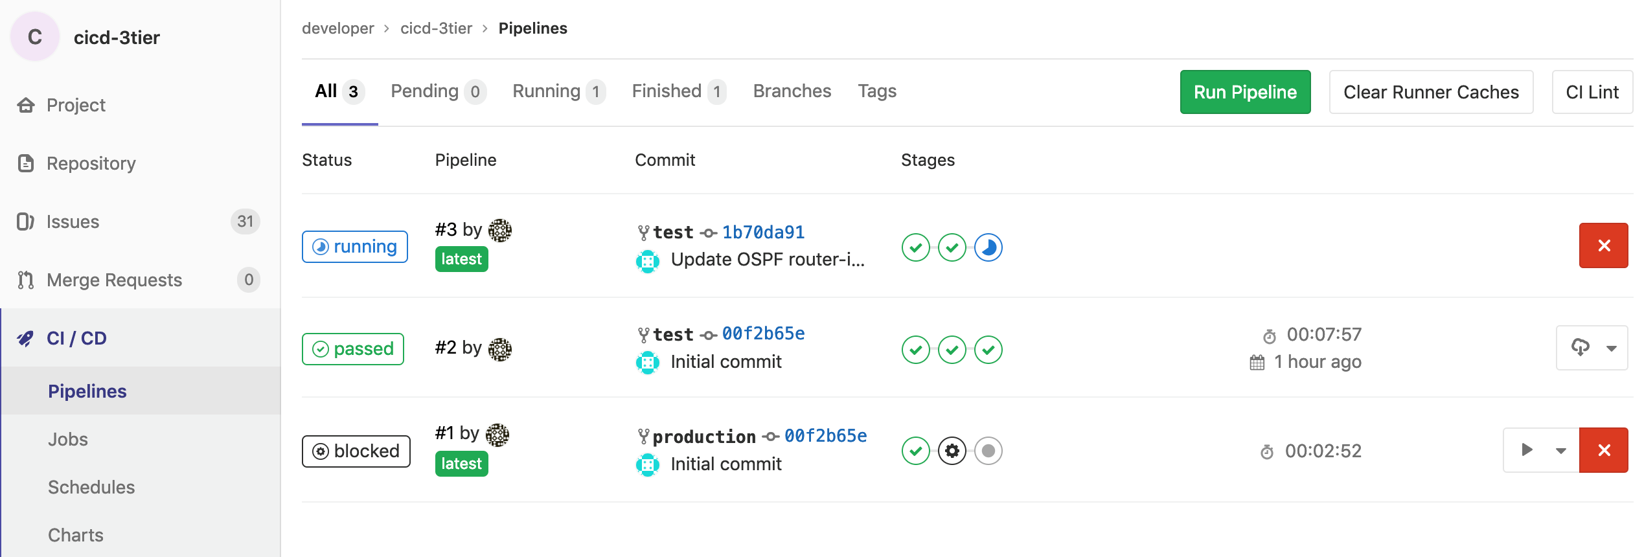Image resolution: width=1644 pixels, height=557 pixels.
Task: Click the blocked status badge
Action: click(356, 451)
